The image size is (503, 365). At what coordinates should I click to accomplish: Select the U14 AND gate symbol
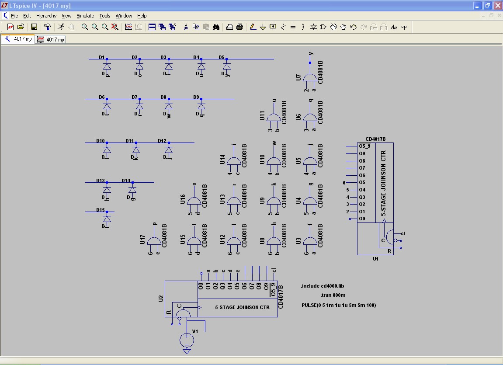[234, 161]
